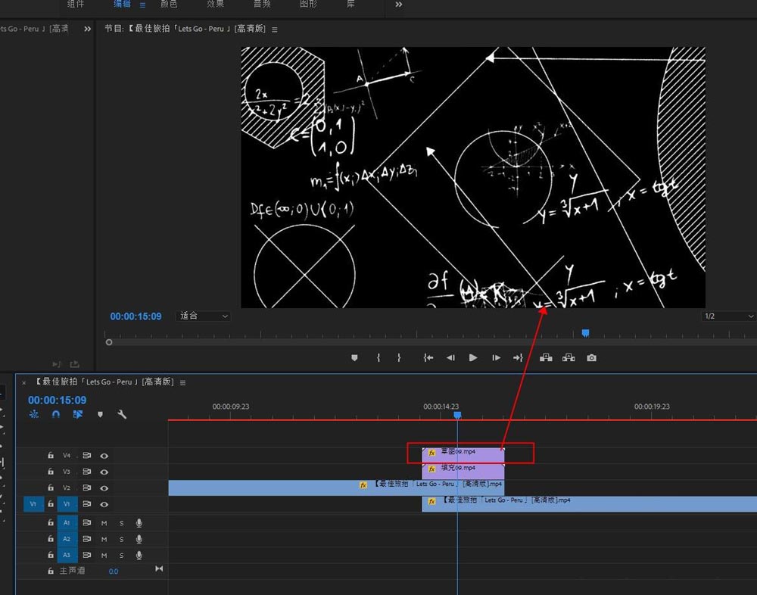Open the 1/2 playback resolution dropdown

(x=728, y=316)
